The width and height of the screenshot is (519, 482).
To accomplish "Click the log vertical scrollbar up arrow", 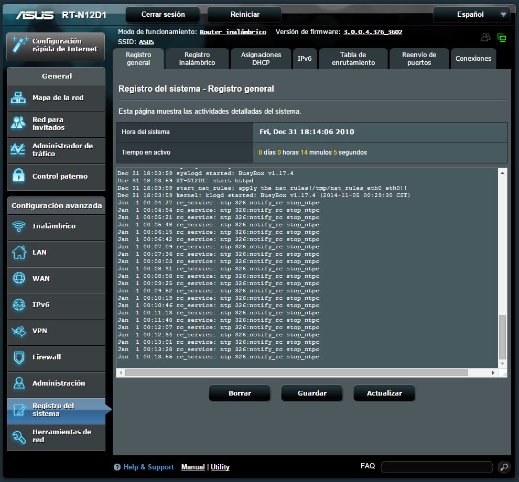I will pyautogui.click(x=503, y=173).
